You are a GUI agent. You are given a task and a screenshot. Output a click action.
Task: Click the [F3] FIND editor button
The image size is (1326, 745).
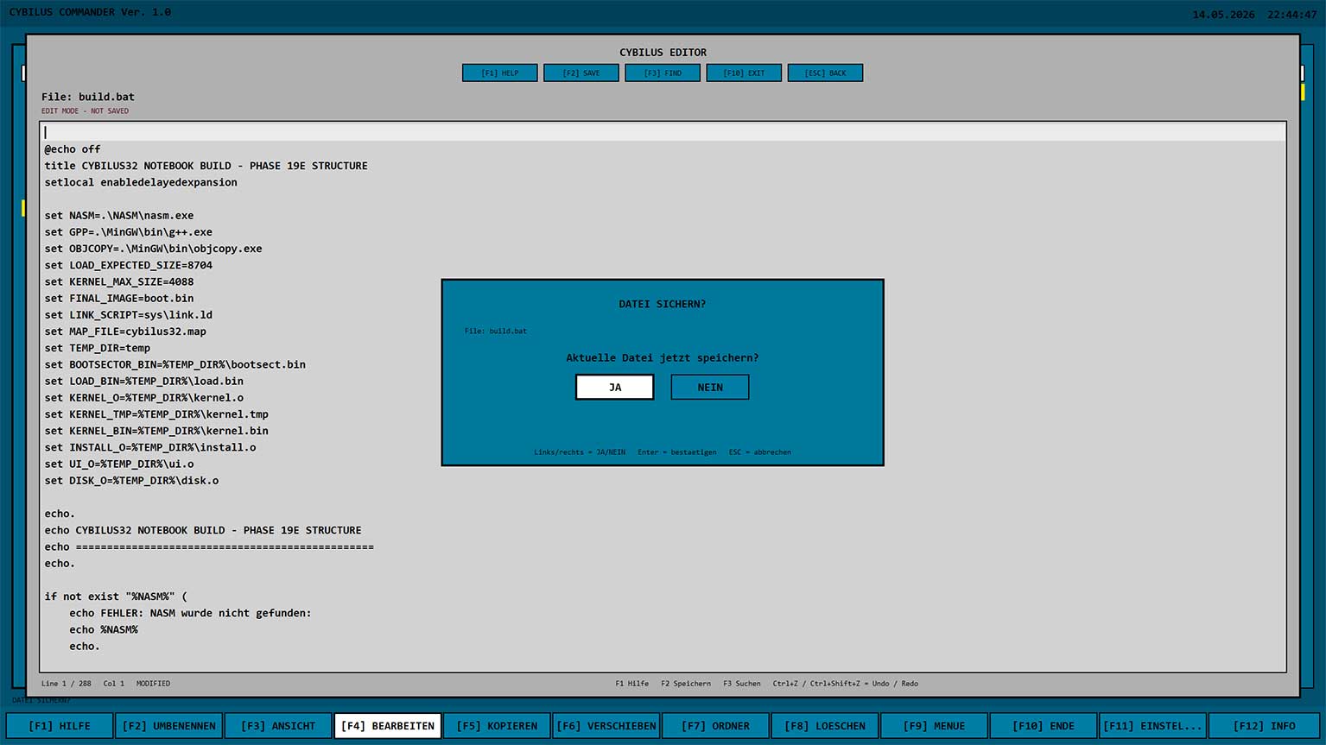pos(663,73)
